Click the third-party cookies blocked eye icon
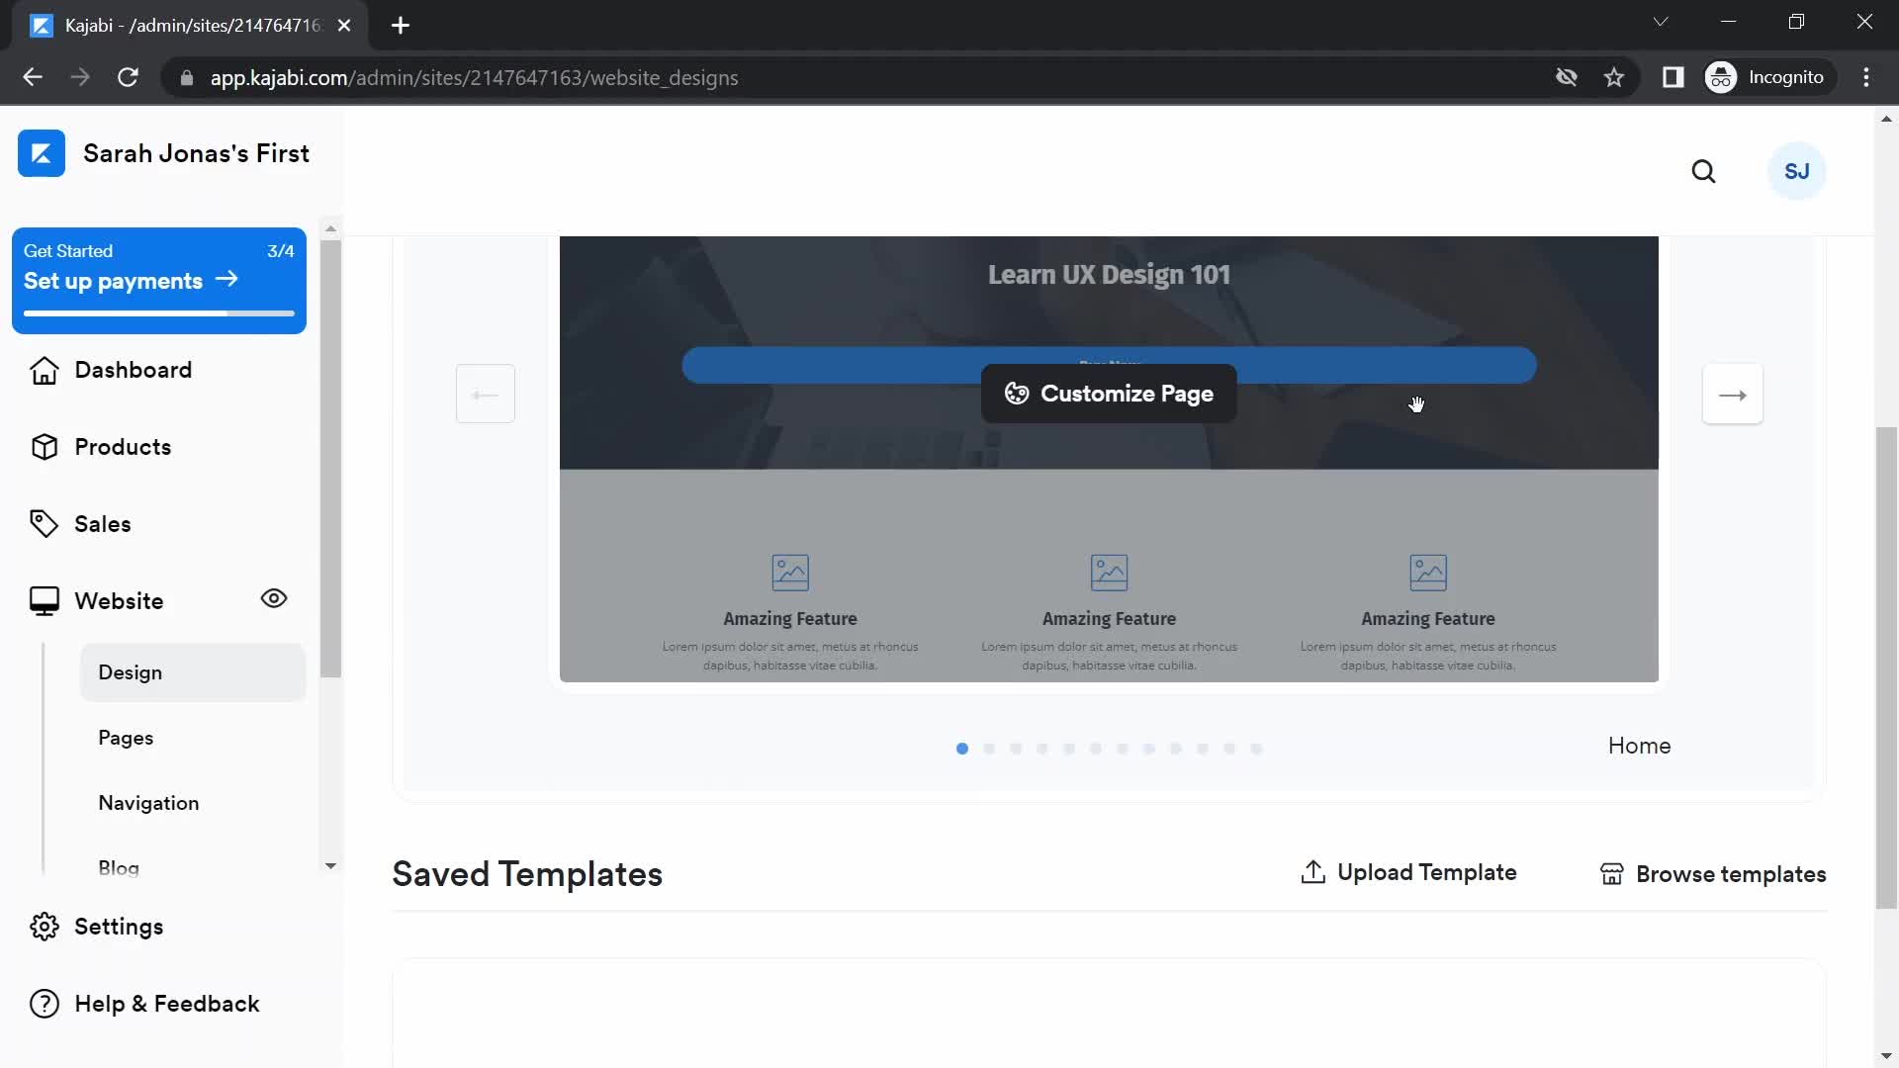The image size is (1899, 1068). [x=1566, y=77]
